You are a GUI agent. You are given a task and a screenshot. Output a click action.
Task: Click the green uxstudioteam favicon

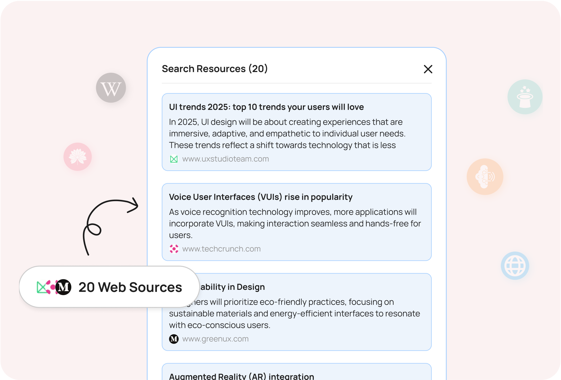point(174,159)
